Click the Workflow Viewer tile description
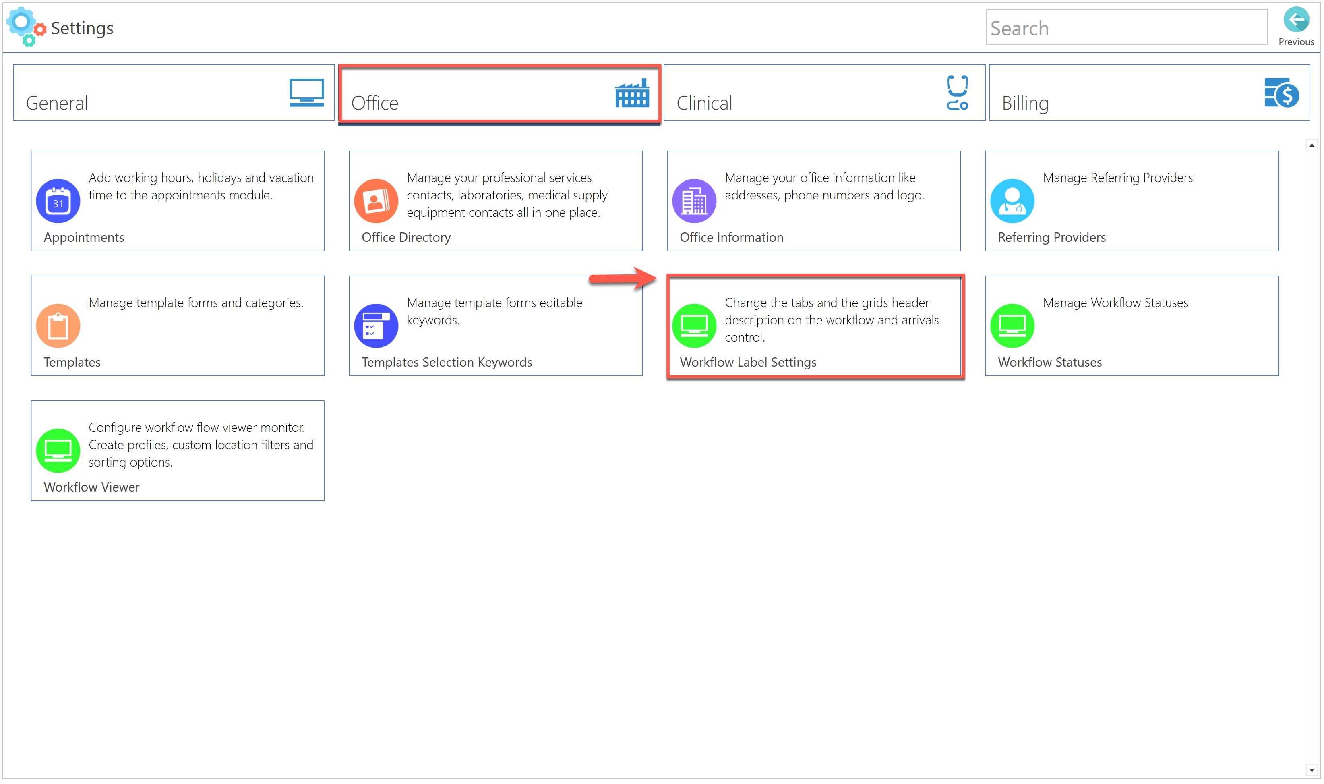1324x784 pixels. (x=201, y=445)
